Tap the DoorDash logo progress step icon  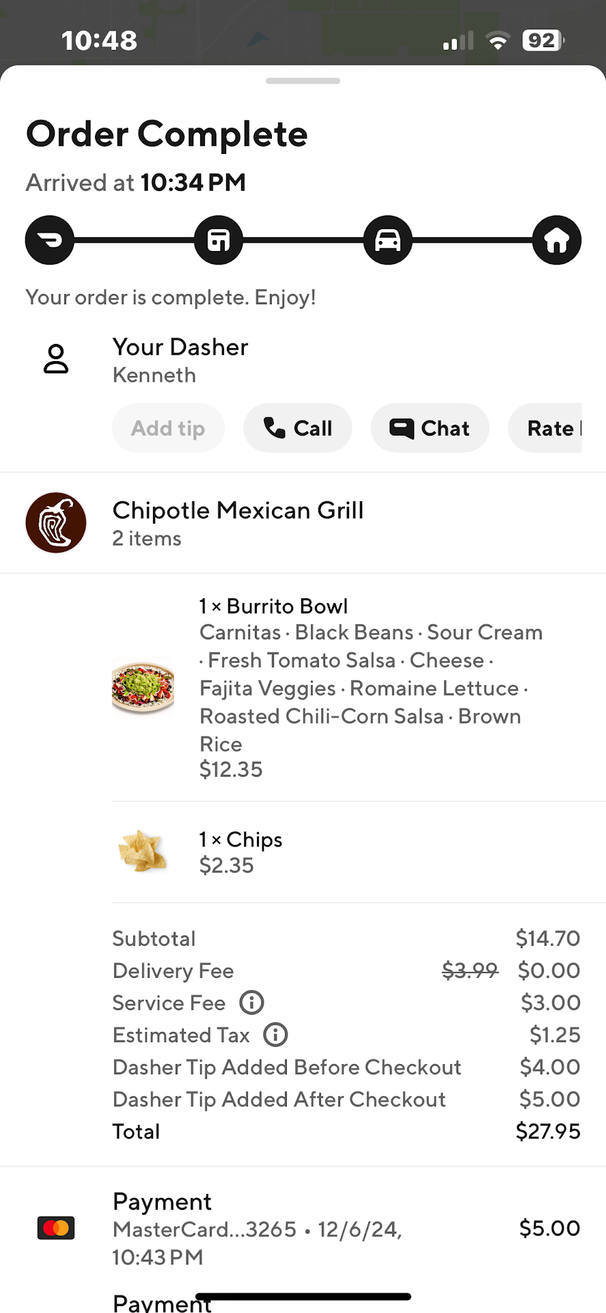pyautogui.click(x=50, y=240)
